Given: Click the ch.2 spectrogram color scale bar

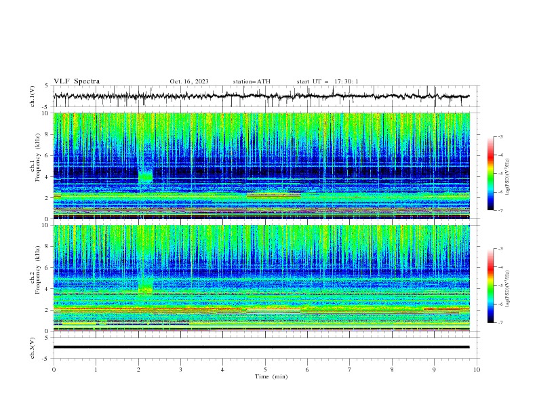Looking at the screenshot, I should click(x=490, y=285).
